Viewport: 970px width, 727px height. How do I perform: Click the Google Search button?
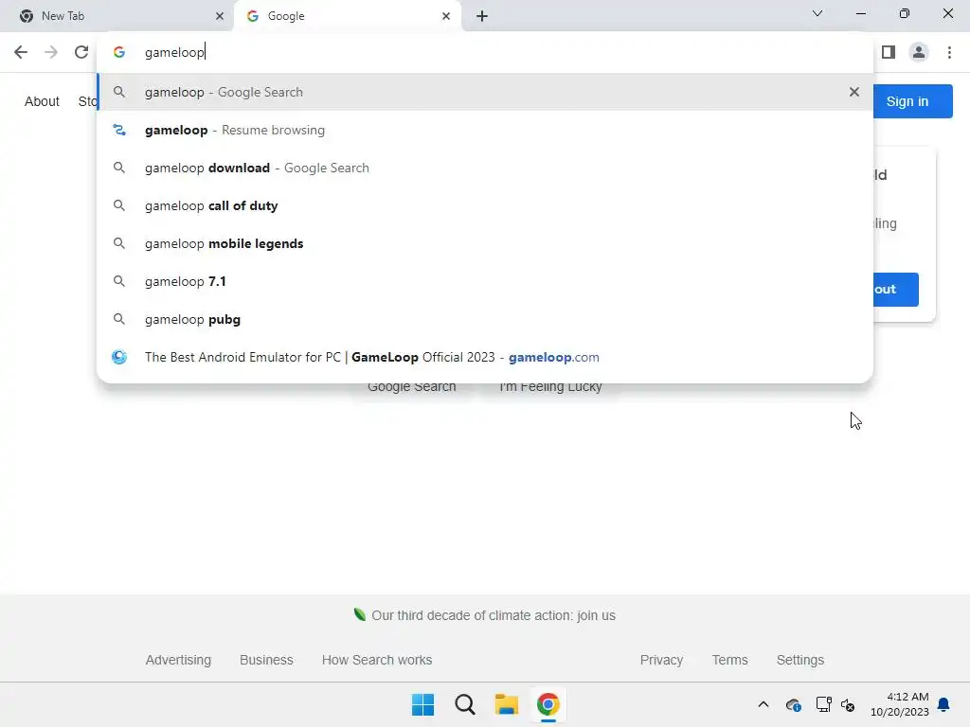pyautogui.click(x=411, y=387)
